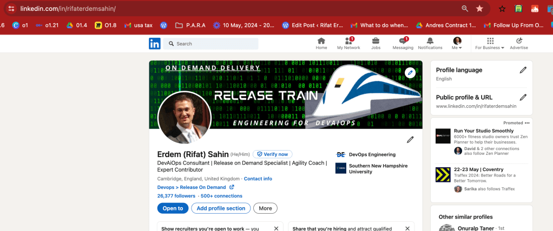Click the site info icon in address bar
553x231 pixels.
coord(11,9)
